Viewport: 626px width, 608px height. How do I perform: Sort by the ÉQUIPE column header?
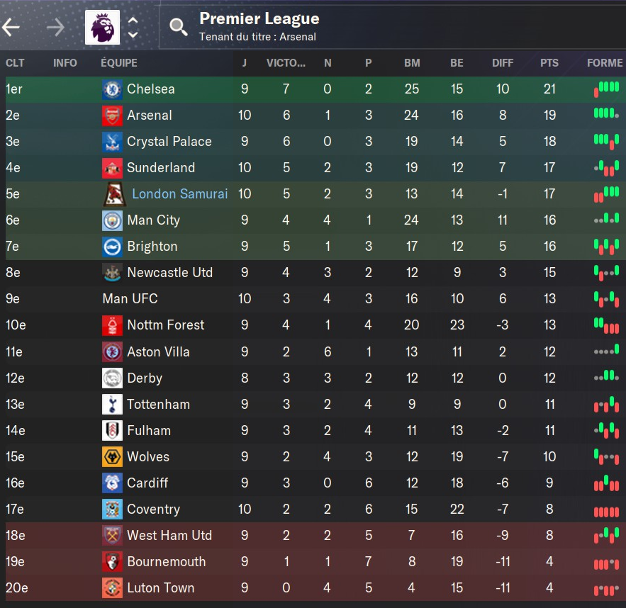[x=119, y=62]
